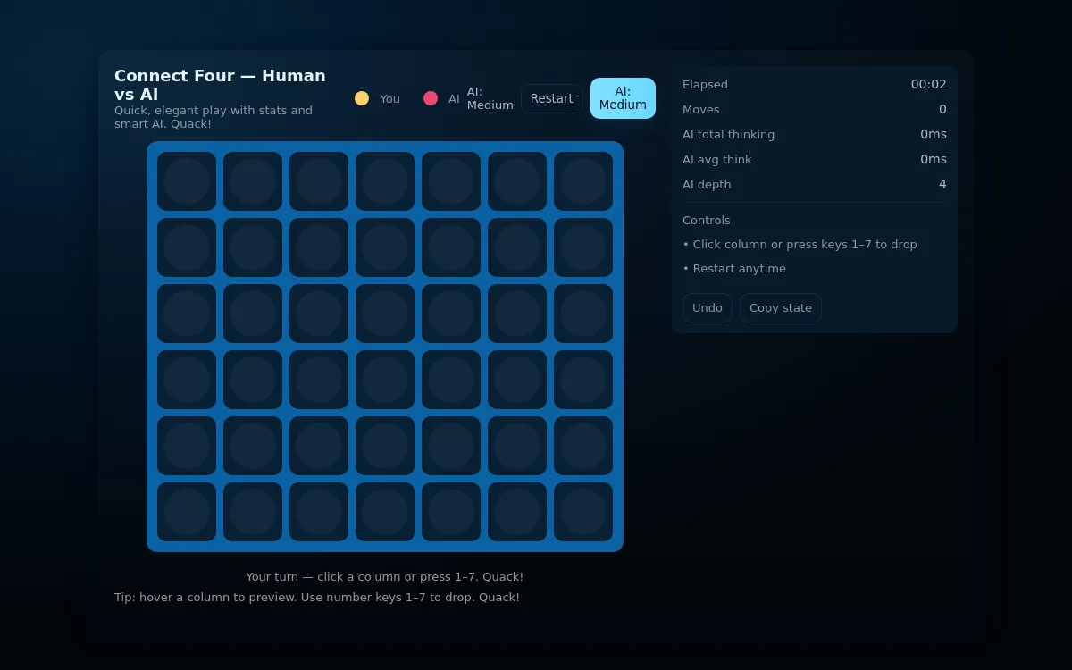Click the fifth-row cell in column 7
The height and width of the screenshot is (670, 1072).
583,446
